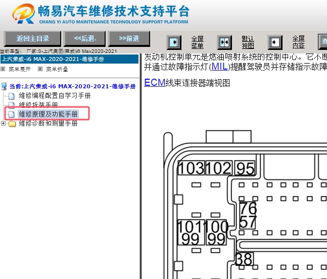Click pin 100 label in diagram

[x=216, y=227]
